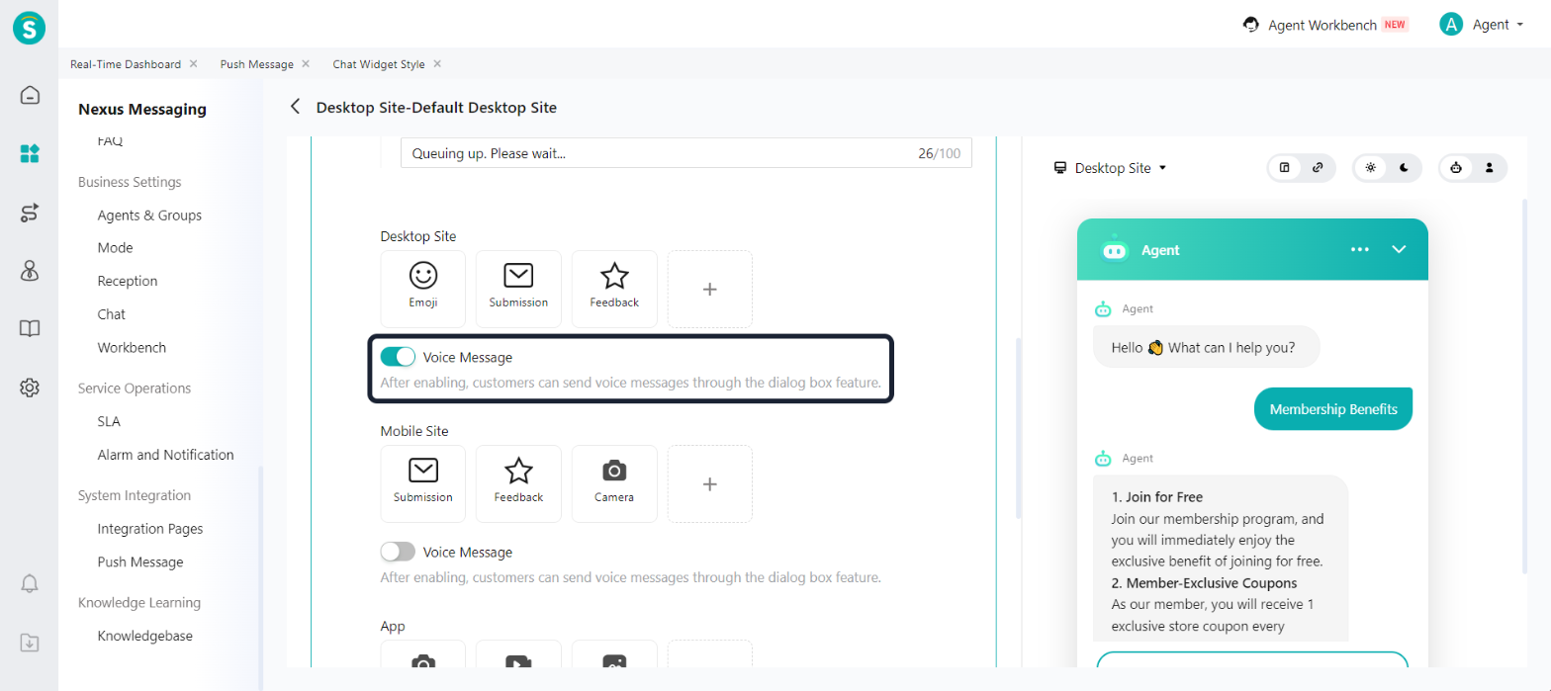Open the agent person icon in left rail
Image resolution: width=1551 pixels, height=691 pixels.
click(x=30, y=271)
